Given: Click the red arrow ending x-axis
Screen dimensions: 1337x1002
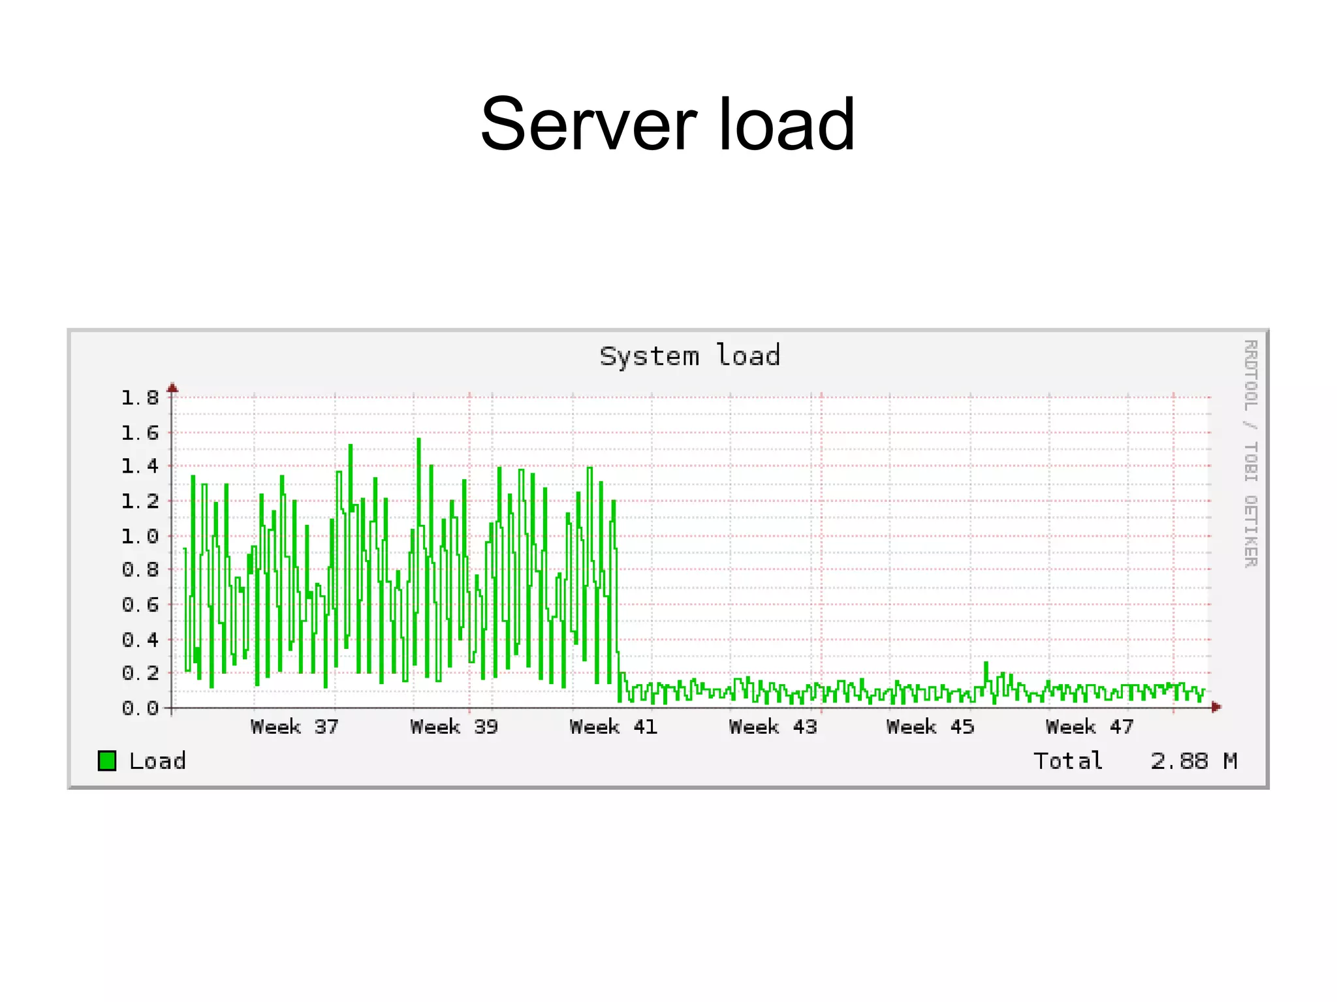Looking at the screenshot, I should tap(1216, 707).
